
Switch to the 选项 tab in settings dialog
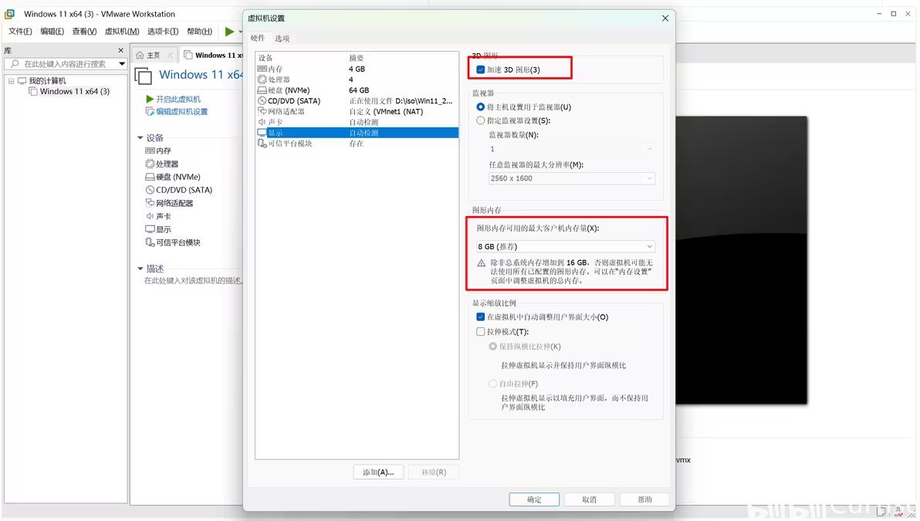pos(282,38)
